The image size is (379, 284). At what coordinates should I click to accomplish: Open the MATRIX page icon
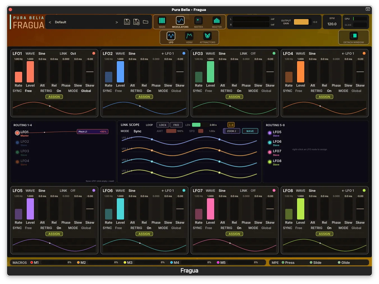pyautogui.click(x=198, y=20)
